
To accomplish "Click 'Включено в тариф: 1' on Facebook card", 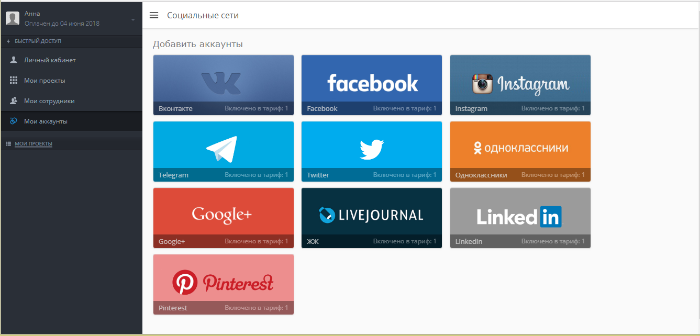I will coord(405,108).
